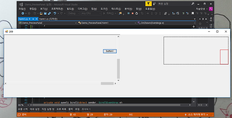This screenshot has height=118, width=232.
Task: Click the feedback icon beside quick launch
Action: (x=154, y=4)
